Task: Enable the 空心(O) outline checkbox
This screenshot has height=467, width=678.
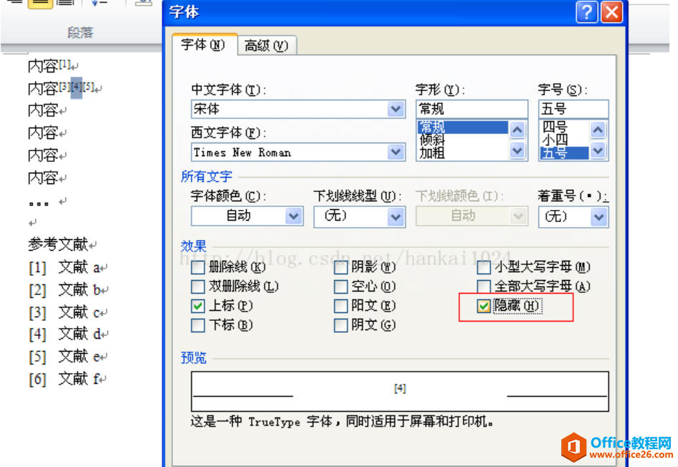Action: click(340, 287)
